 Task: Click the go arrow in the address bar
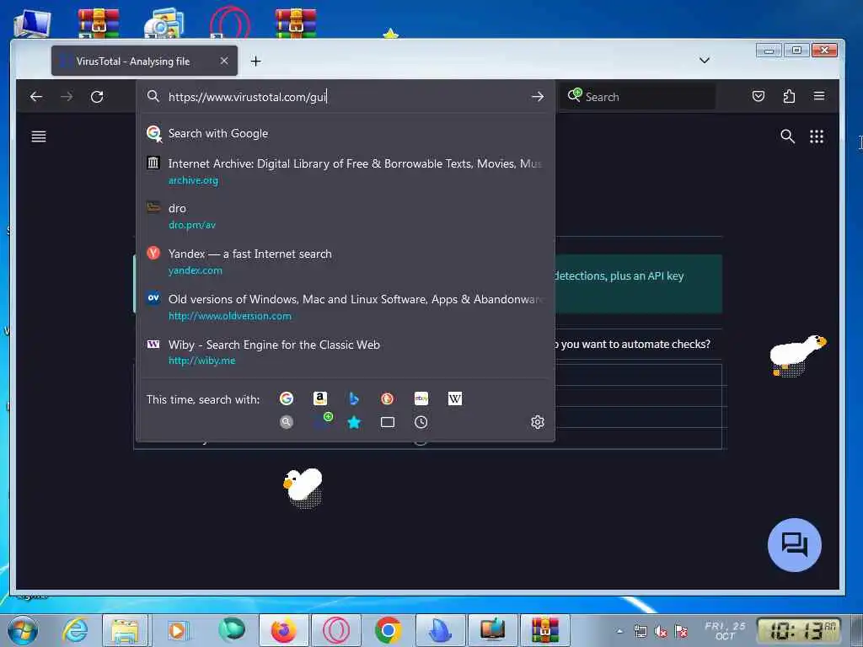(x=538, y=97)
